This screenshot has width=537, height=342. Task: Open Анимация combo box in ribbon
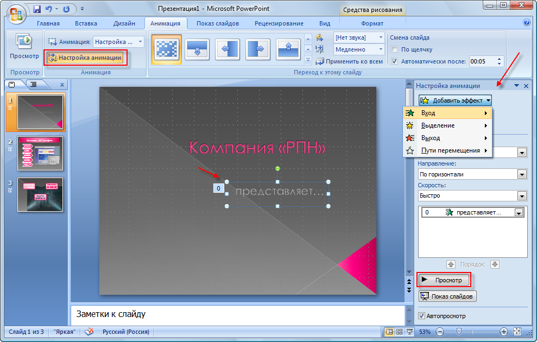pyautogui.click(x=118, y=42)
